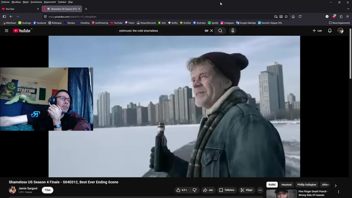Viewport: 352px width, 198px height.
Task: Toggle the sidebar in the browser toolbar
Action: pyautogui.click(x=4, y=16)
